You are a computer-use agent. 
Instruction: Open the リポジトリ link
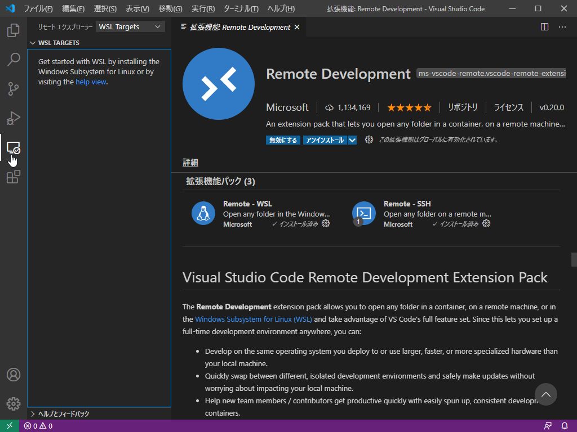click(x=463, y=107)
